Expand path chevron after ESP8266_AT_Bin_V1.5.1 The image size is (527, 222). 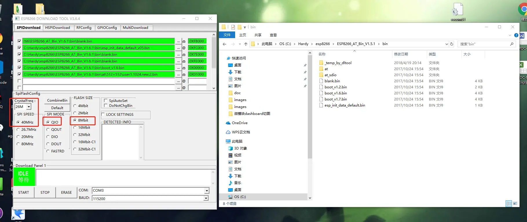[379, 44]
